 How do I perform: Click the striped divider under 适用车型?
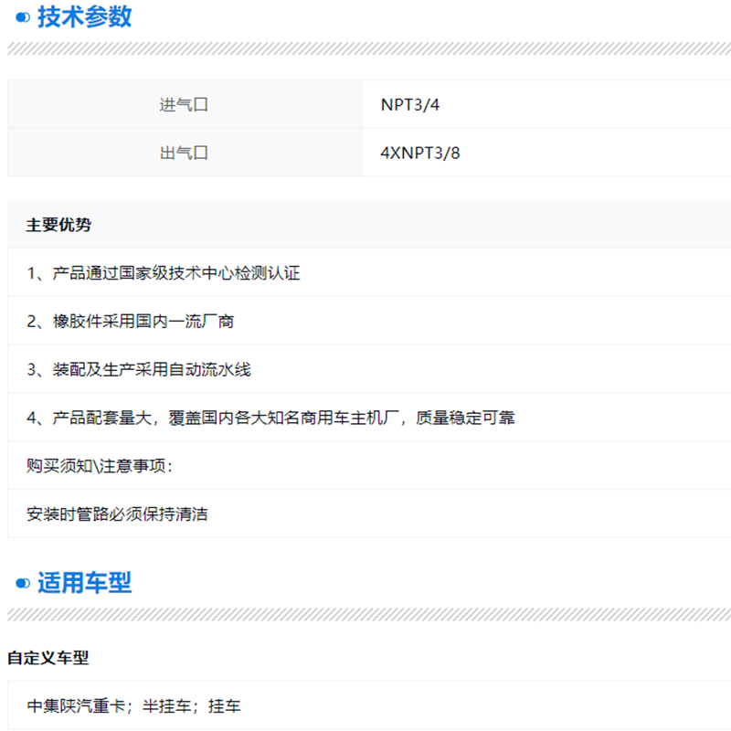tap(365, 615)
